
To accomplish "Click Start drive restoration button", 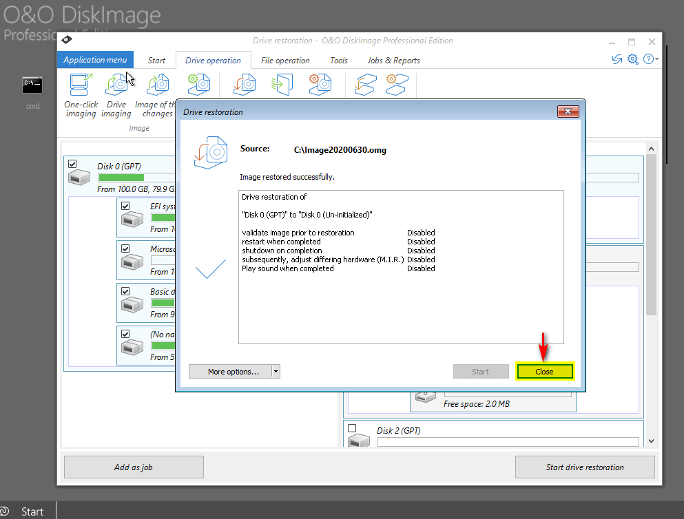I will tap(585, 467).
